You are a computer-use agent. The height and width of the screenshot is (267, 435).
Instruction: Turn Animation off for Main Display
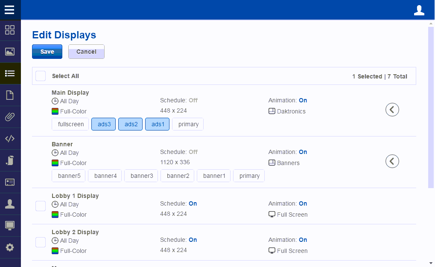pos(303,100)
